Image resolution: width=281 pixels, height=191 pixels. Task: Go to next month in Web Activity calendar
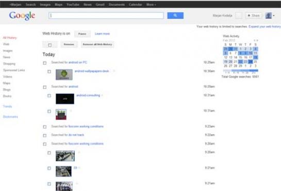pyautogui.click(x=257, y=40)
